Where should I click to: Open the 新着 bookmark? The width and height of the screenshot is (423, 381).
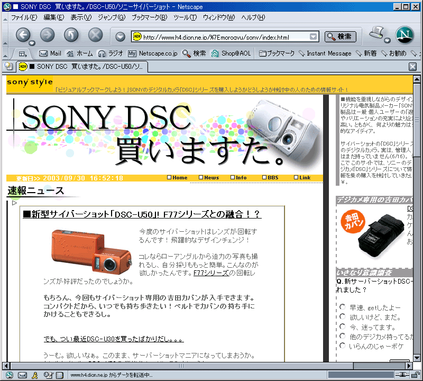click(366, 53)
